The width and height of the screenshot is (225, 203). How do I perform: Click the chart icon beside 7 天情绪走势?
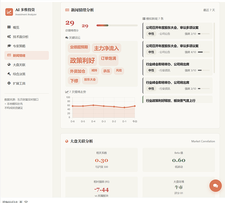pyautogui.click(x=67, y=92)
